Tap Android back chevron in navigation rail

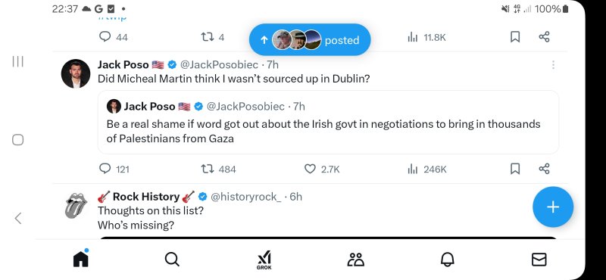[17, 218]
